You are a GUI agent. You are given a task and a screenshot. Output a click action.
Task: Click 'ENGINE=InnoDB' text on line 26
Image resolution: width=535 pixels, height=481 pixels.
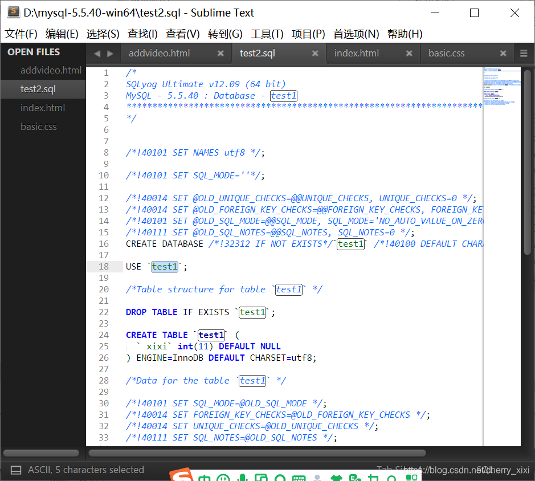click(x=170, y=358)
